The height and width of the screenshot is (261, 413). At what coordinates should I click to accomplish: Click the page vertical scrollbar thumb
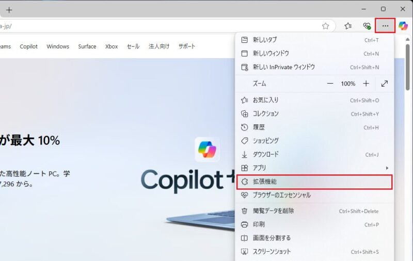point(407,67)
